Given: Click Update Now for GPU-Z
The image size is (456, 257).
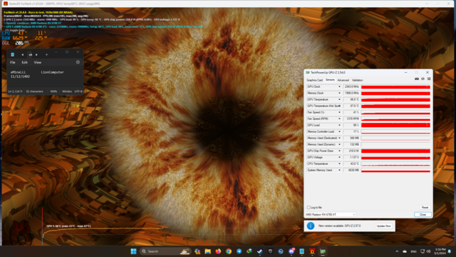Looking at the screenshot, I should 383,226.
